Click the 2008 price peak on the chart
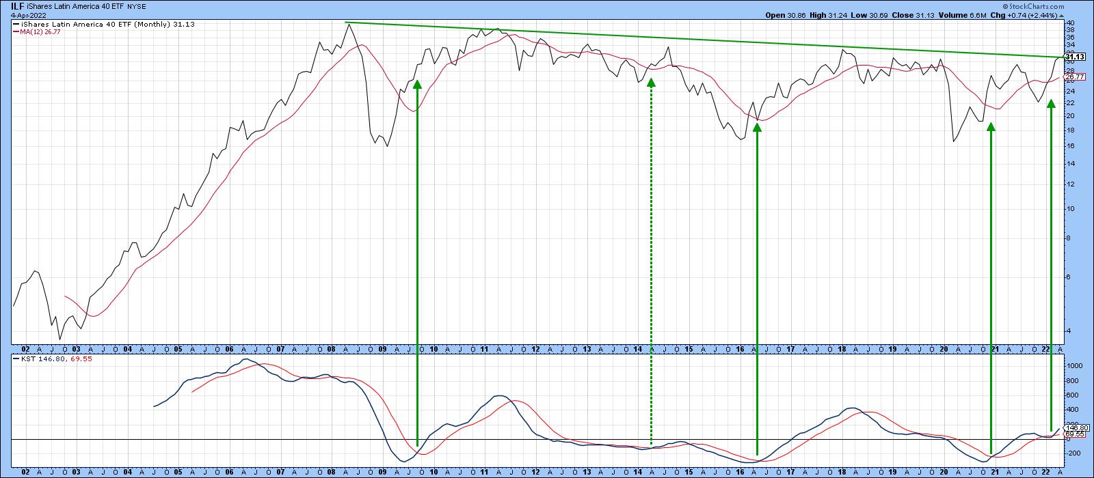Screen dimensions: 1094x478 click(347, 25)
